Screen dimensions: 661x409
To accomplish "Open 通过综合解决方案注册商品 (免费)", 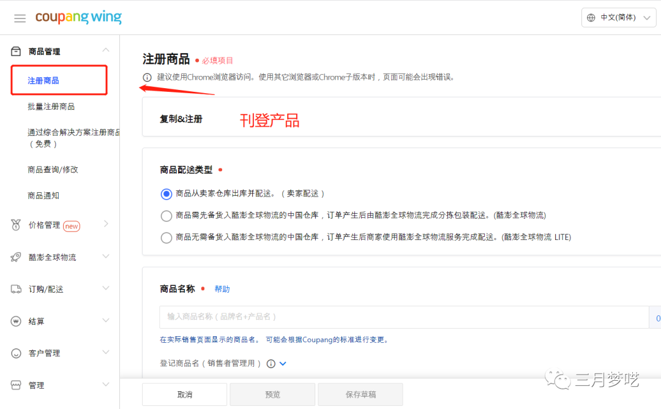I will pos(73,138).
